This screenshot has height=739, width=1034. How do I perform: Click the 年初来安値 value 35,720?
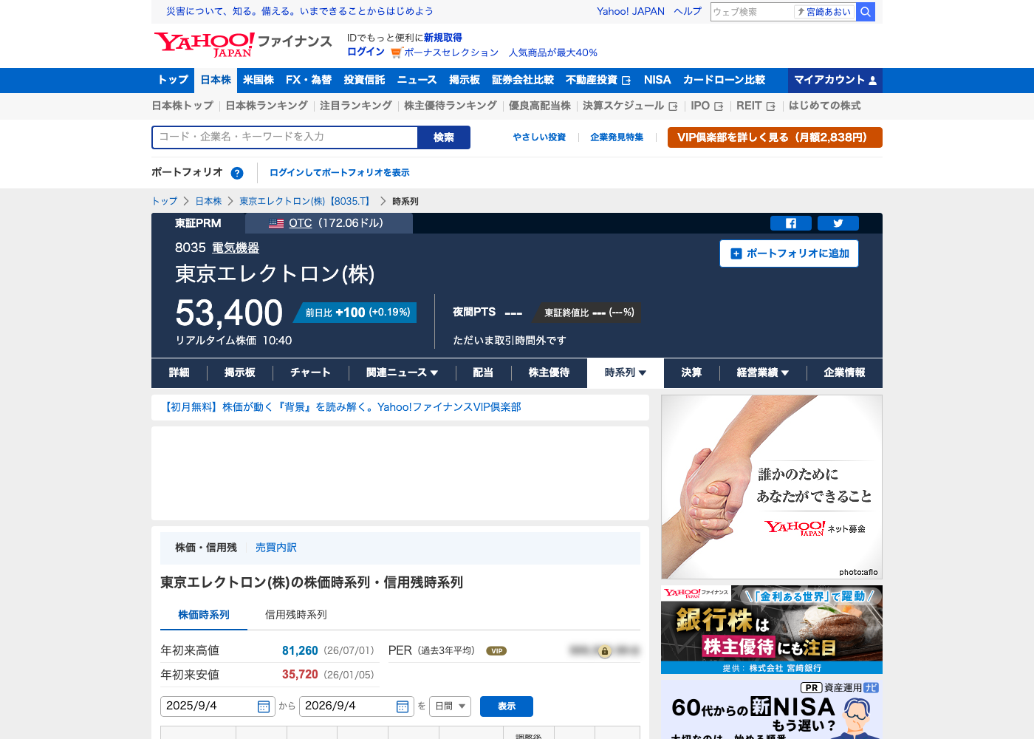(x=300, y=675)
